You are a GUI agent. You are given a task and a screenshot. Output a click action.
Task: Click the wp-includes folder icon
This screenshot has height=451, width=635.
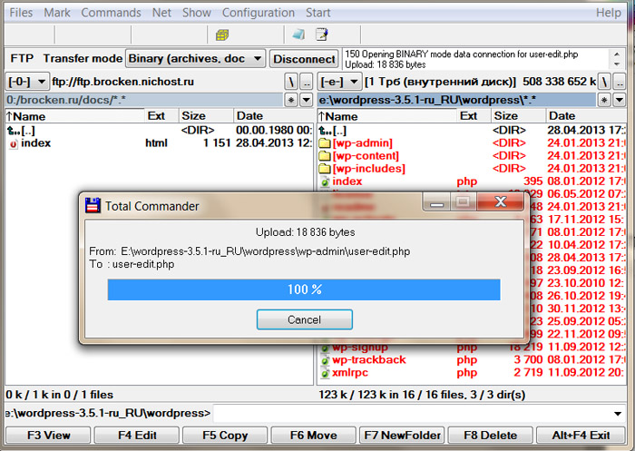[x=325, y=169]
